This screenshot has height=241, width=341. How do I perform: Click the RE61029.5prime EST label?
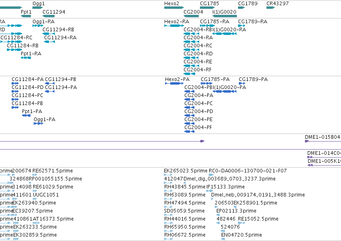click(x=53, y=187)
